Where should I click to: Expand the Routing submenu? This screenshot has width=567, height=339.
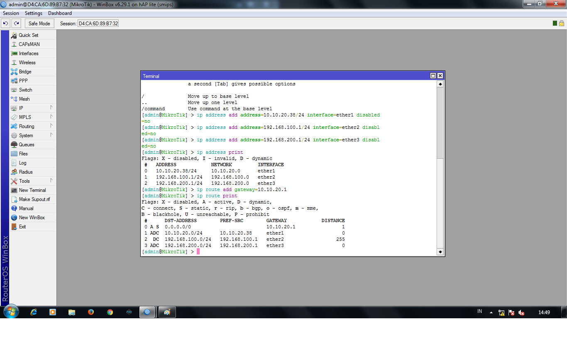(32, 126)
